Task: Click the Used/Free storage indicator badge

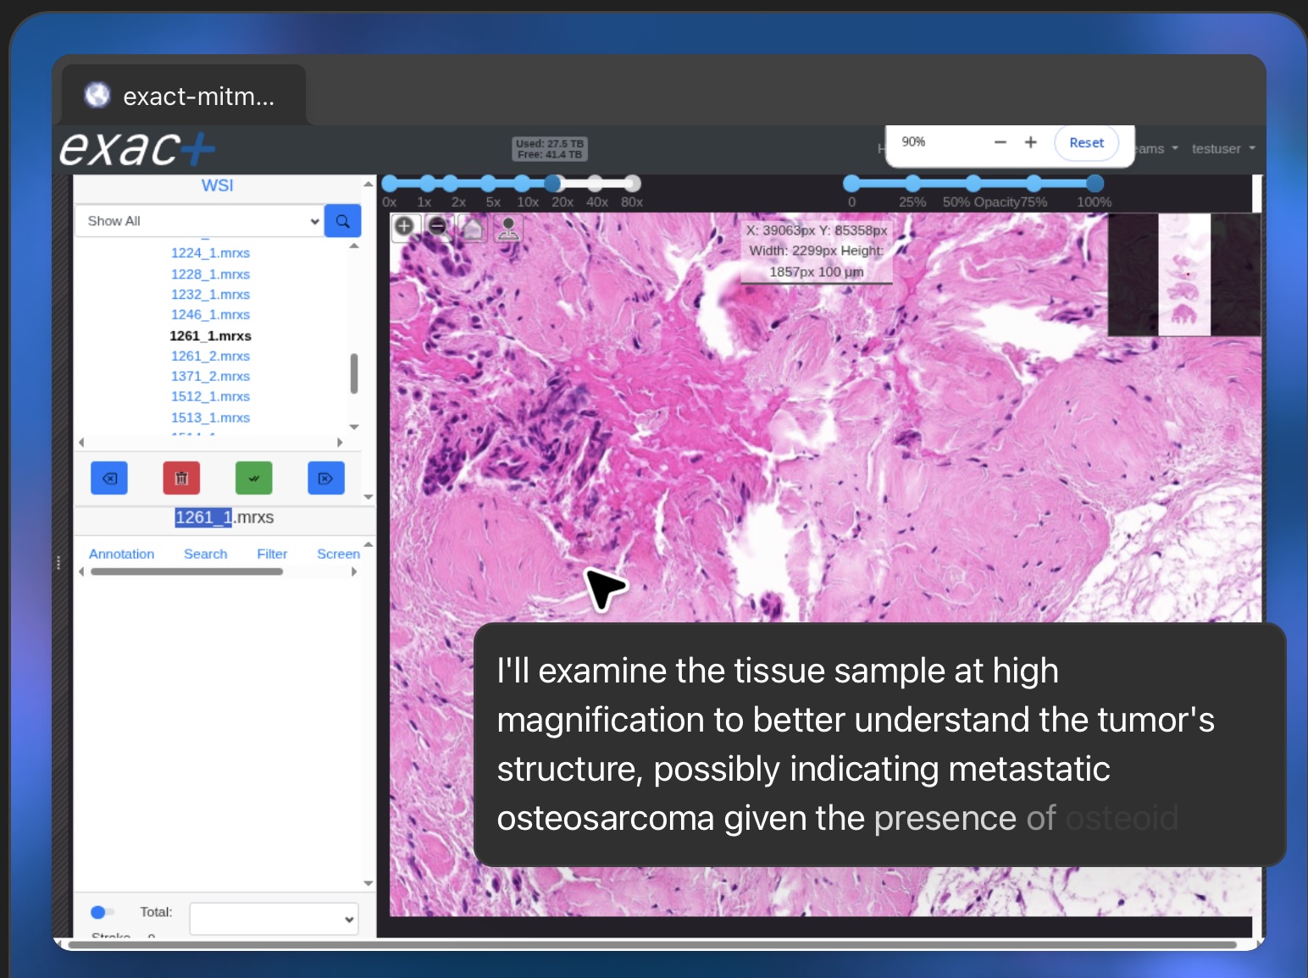Action: tap(550, 149)
